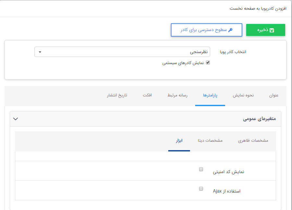Uncheck the نمایش کادرهای سیستمی checkbox
The width and height of the screenshot is (292, 210).
[208, 63]
